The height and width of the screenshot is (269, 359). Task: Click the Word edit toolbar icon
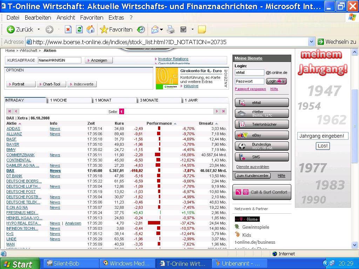(x=183, y=29)
